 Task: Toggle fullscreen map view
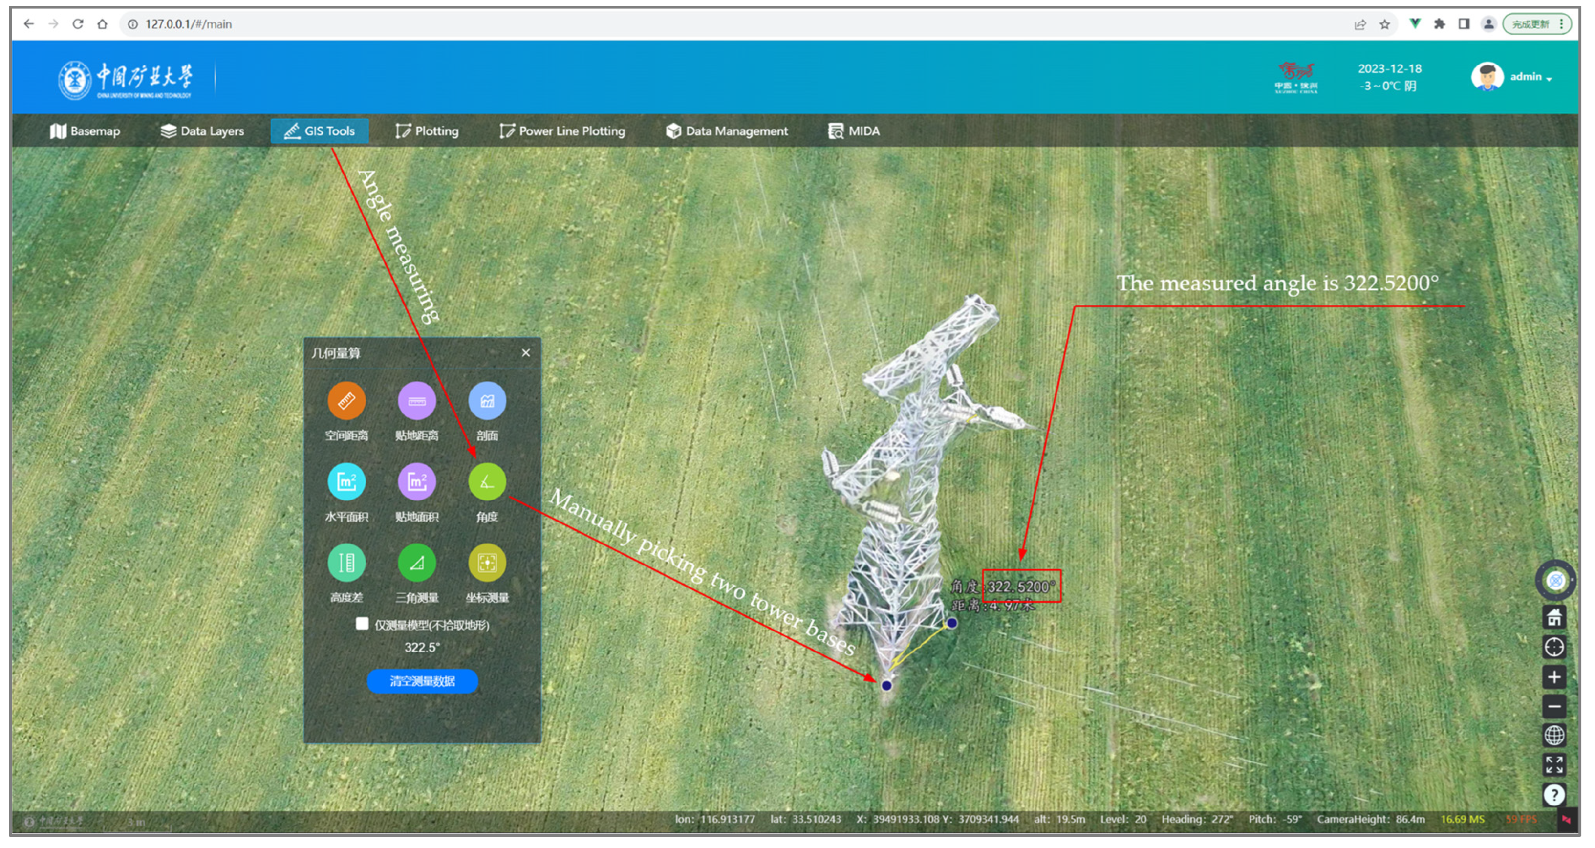click(x=1553, y=765)
